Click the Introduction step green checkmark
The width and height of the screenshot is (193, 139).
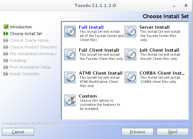pyautogui.click(x=6, y=26)
